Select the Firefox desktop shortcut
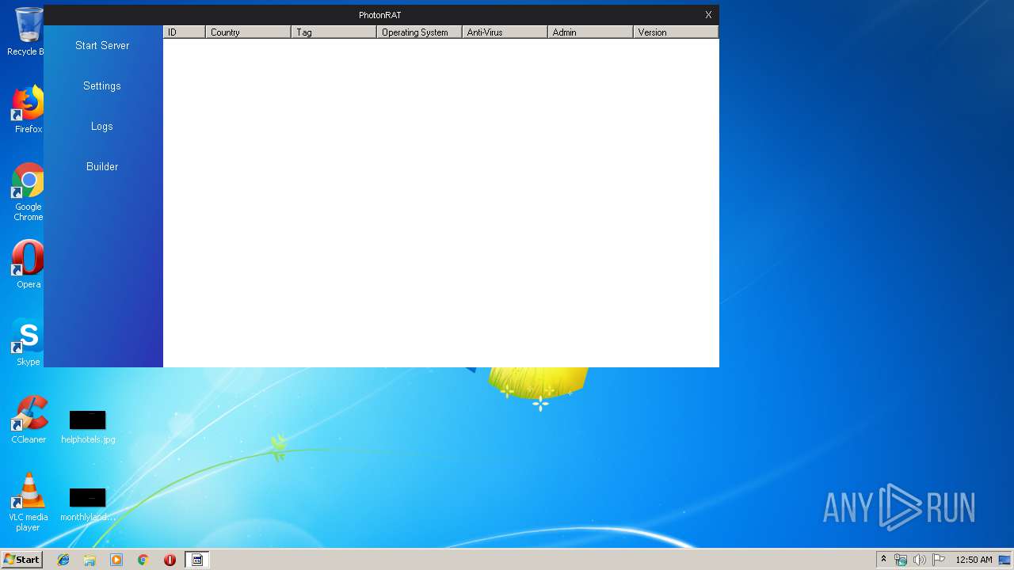The width and height of the screenshot is (1014, 570). tap(28, 110)
